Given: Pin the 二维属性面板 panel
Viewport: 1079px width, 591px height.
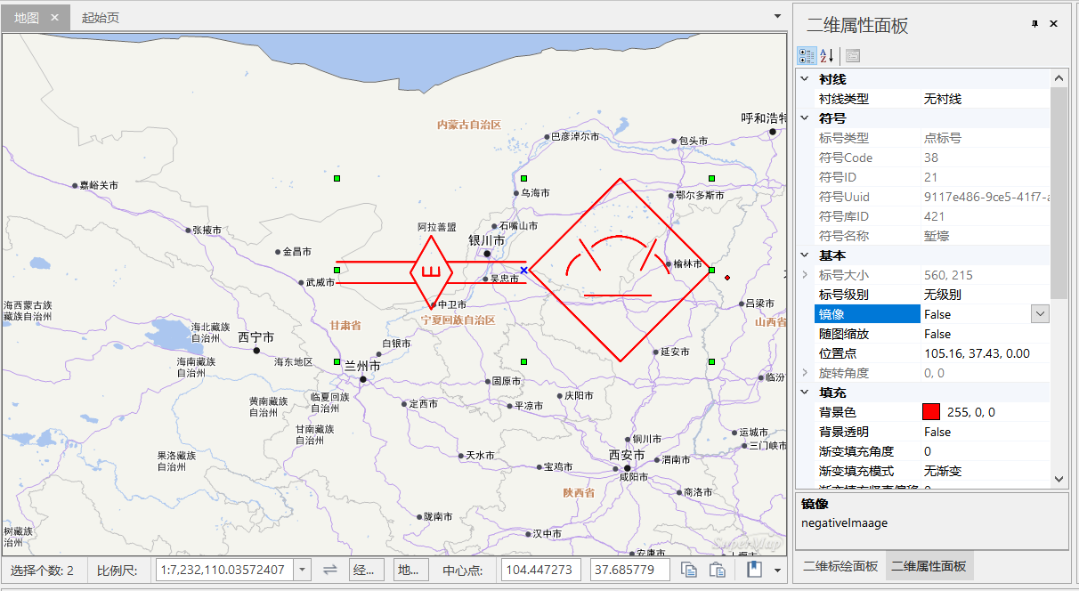Looking at the screenshot, I should [1034, 24].
